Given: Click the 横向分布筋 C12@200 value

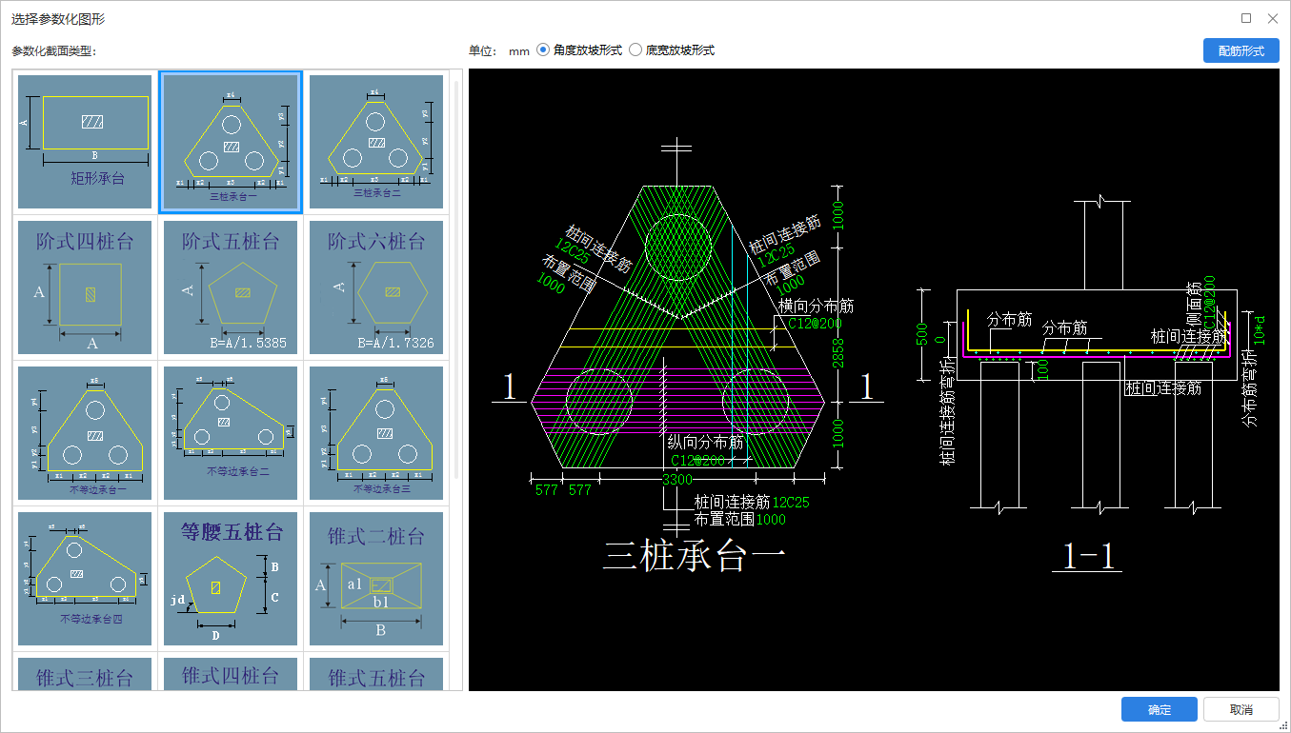Looking at the screenshot, I should coord(815,324).
